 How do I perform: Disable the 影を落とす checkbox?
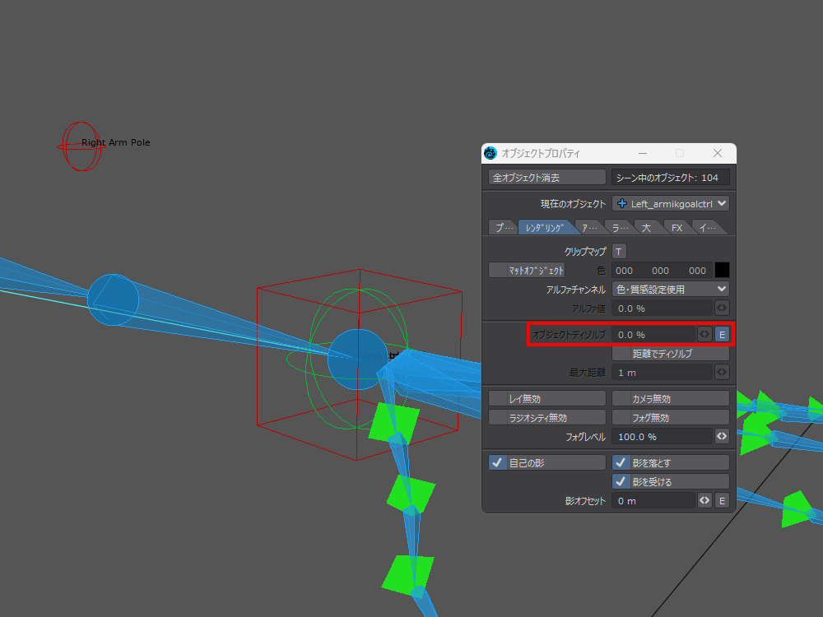tap(621, 463)
